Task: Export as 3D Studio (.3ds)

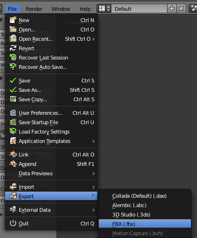Action: [x=145, y=215]
